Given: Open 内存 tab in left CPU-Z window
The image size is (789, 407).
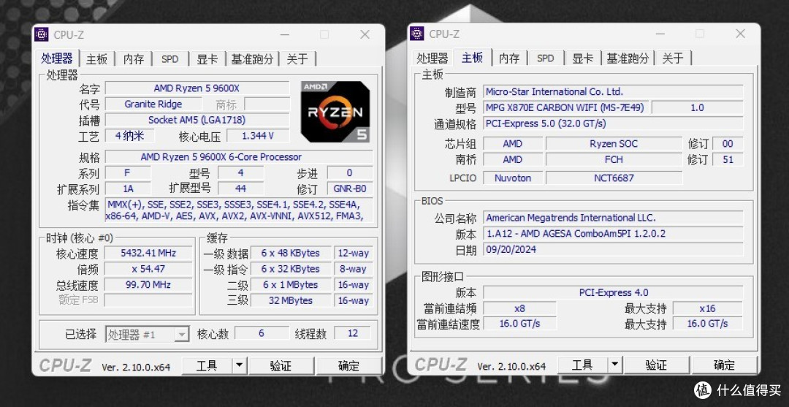Looking at the screenshot, I should tap(134, 59).
